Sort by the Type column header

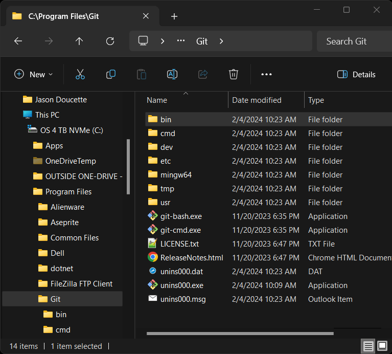click(x=316, y=100)
